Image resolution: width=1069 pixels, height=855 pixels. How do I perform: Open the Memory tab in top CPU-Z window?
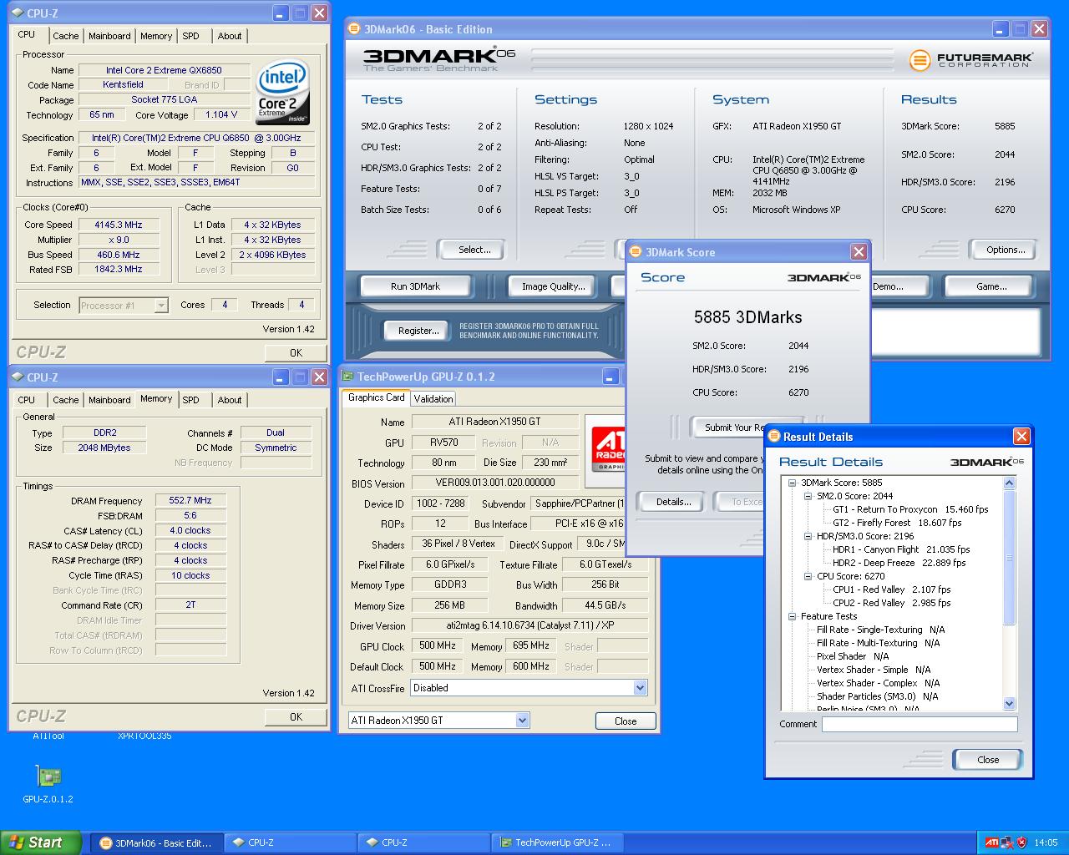pos(156,36)
